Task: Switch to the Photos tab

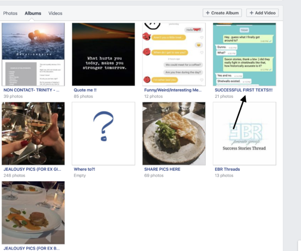Action: pos(10,13)
